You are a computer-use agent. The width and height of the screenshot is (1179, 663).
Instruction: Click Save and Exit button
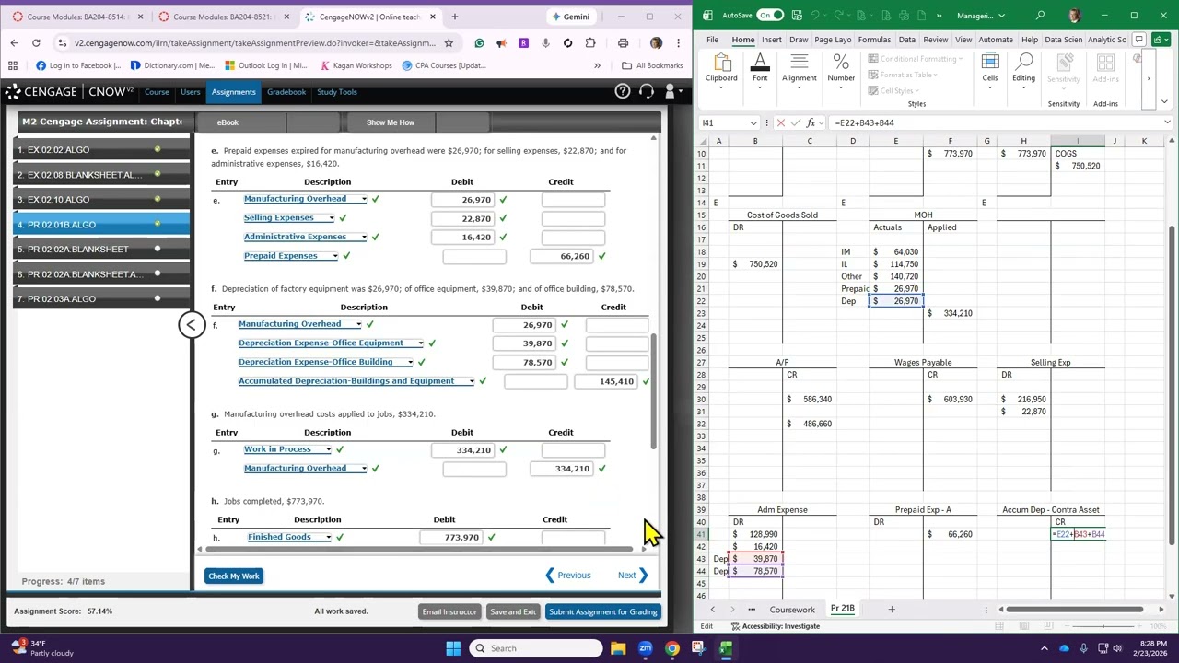(513, 611)
